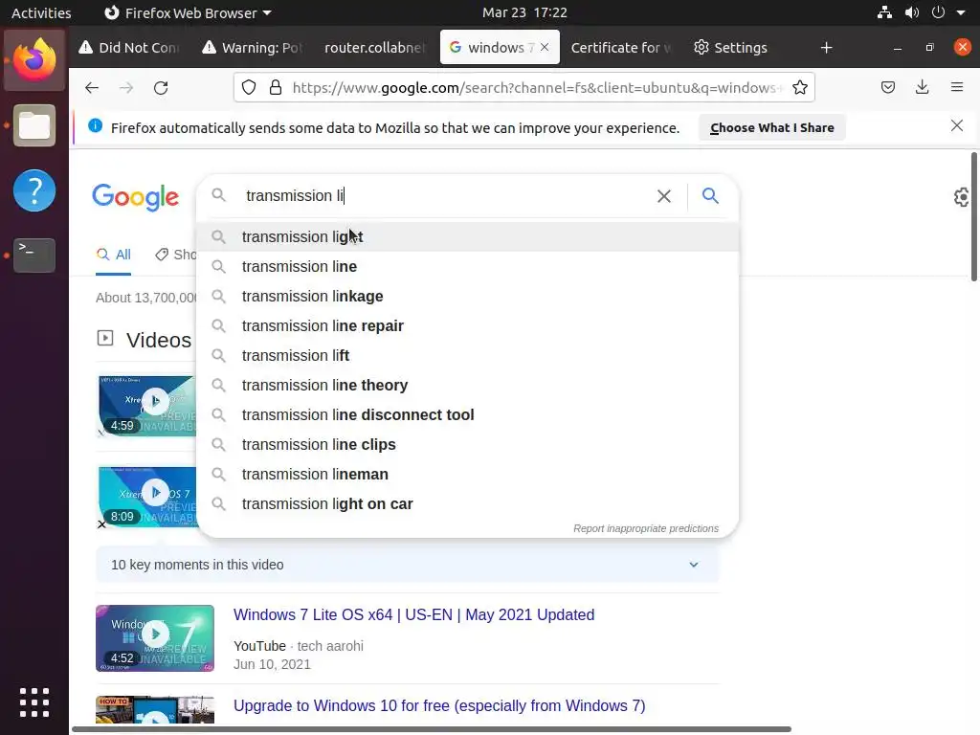The width and height of the screenshot is (980, 735).
Task: Bookmark this page with the star icon
Action: click(800, 87)
